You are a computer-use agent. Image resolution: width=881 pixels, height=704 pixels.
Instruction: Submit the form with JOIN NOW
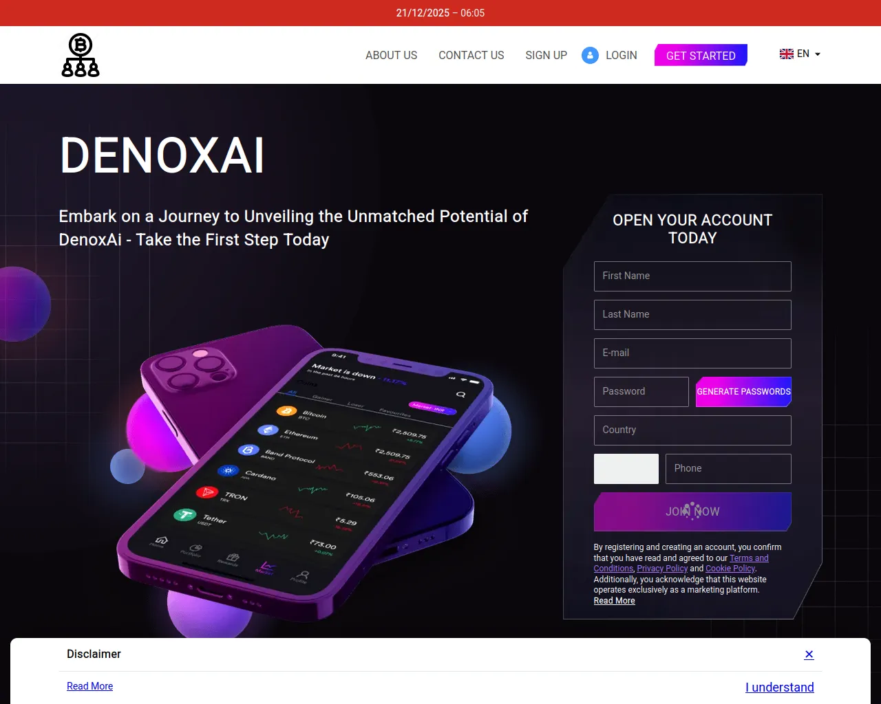click(692, 511)
